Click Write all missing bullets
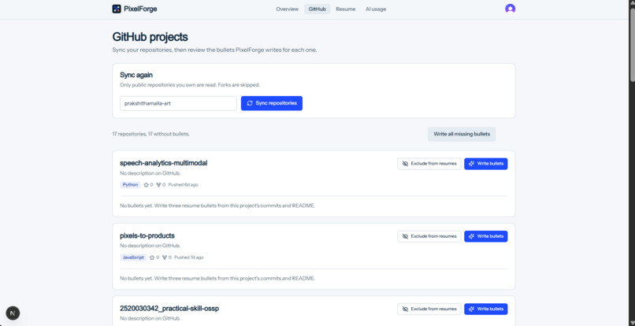635x326 pixels. tap(462, 134)
